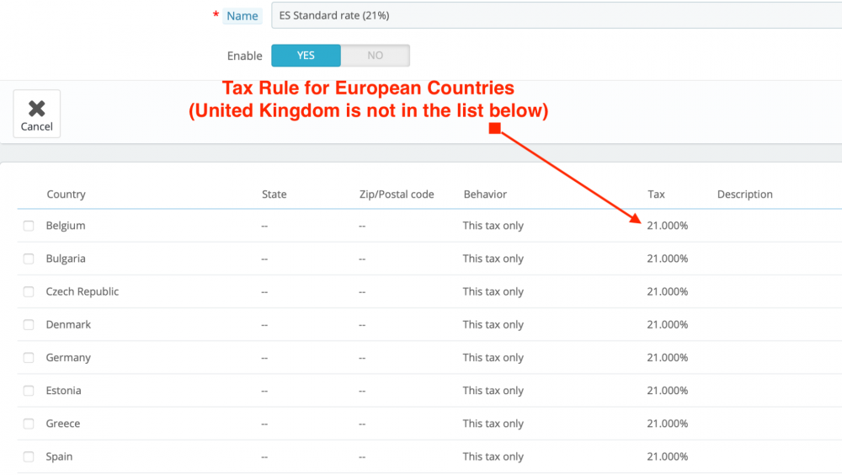
Task: Tick the Spain row checkbox
Action: pos(29,456)
